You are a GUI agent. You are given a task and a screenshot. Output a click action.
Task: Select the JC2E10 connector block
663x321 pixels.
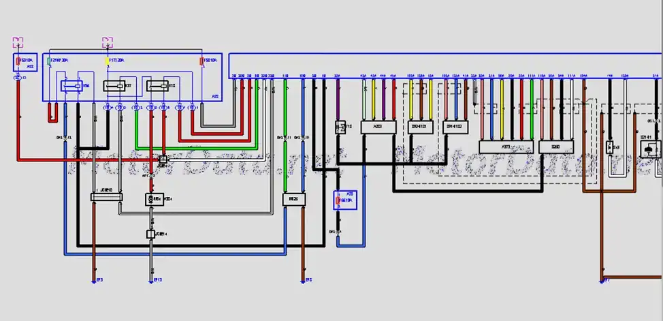[107, 198]
